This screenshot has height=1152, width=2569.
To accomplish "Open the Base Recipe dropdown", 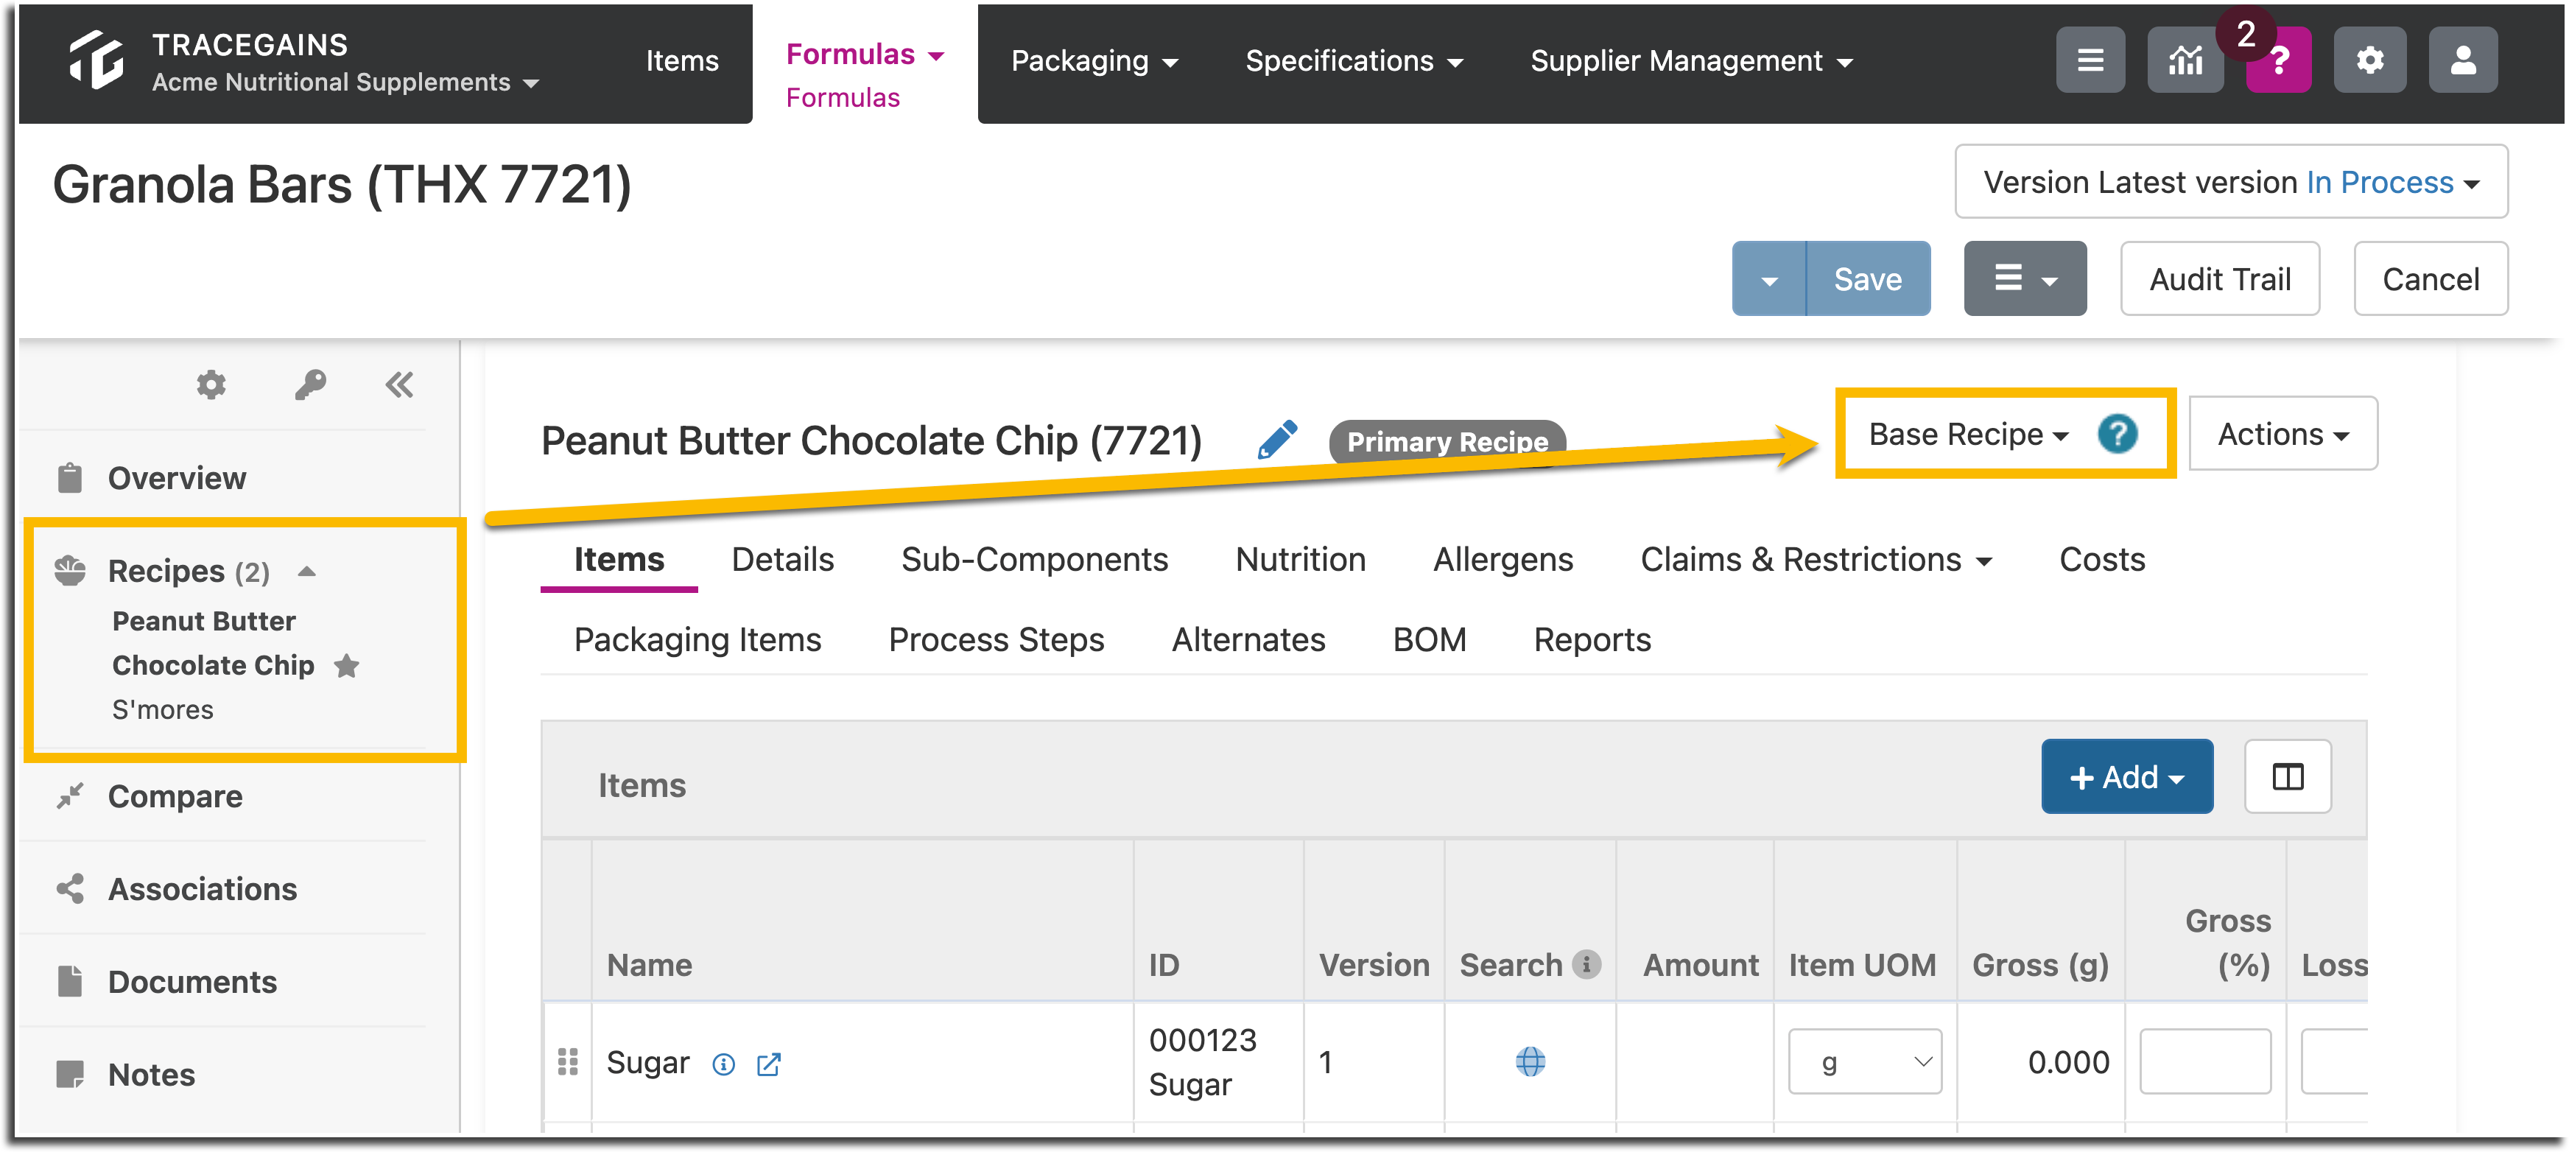I will (x=1968, y=434).
